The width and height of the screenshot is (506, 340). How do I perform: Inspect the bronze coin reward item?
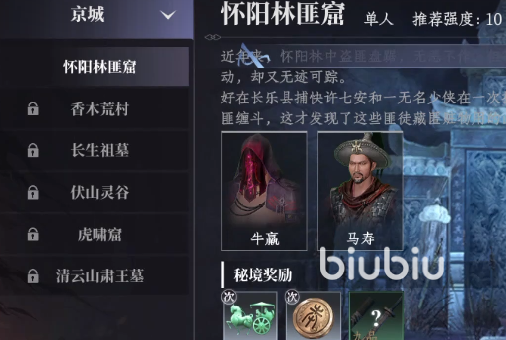click(314, 316)
